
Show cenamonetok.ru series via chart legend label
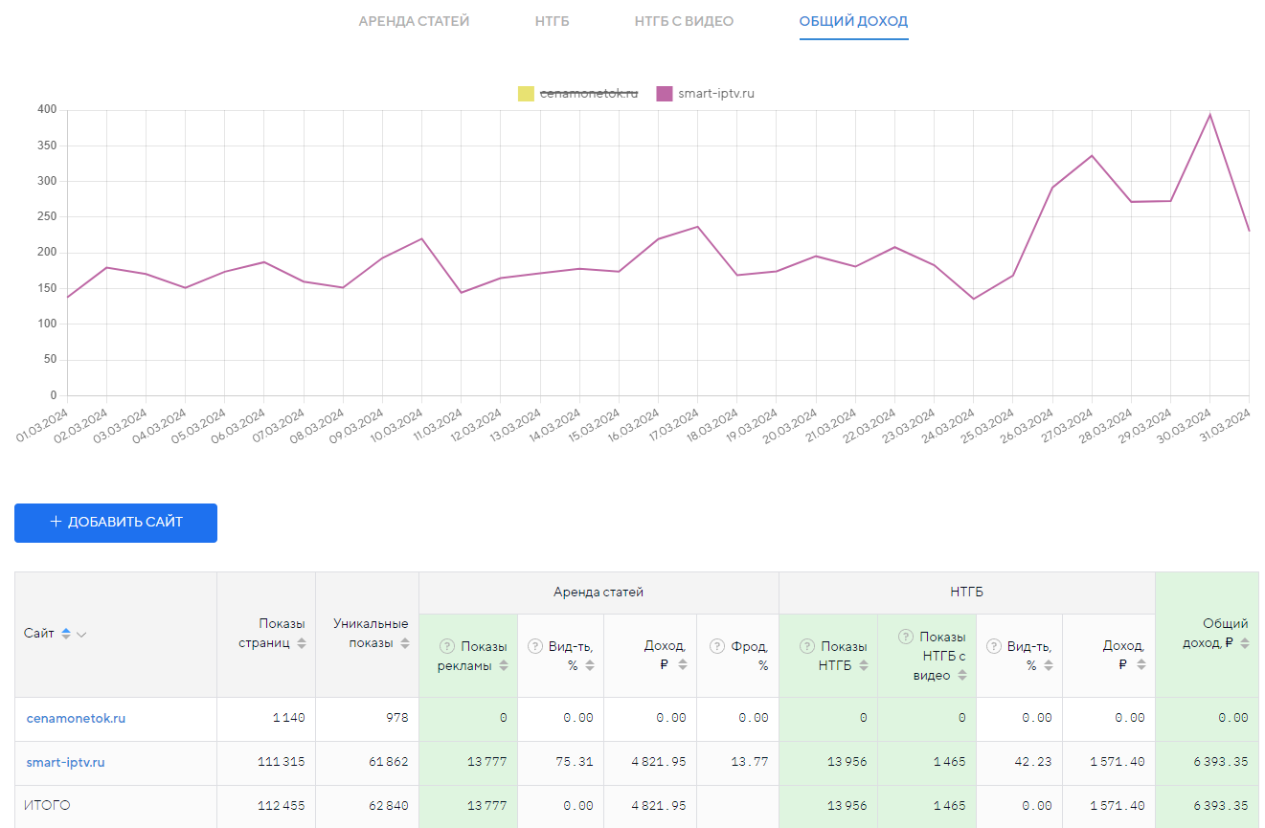(x=588, y=94)
